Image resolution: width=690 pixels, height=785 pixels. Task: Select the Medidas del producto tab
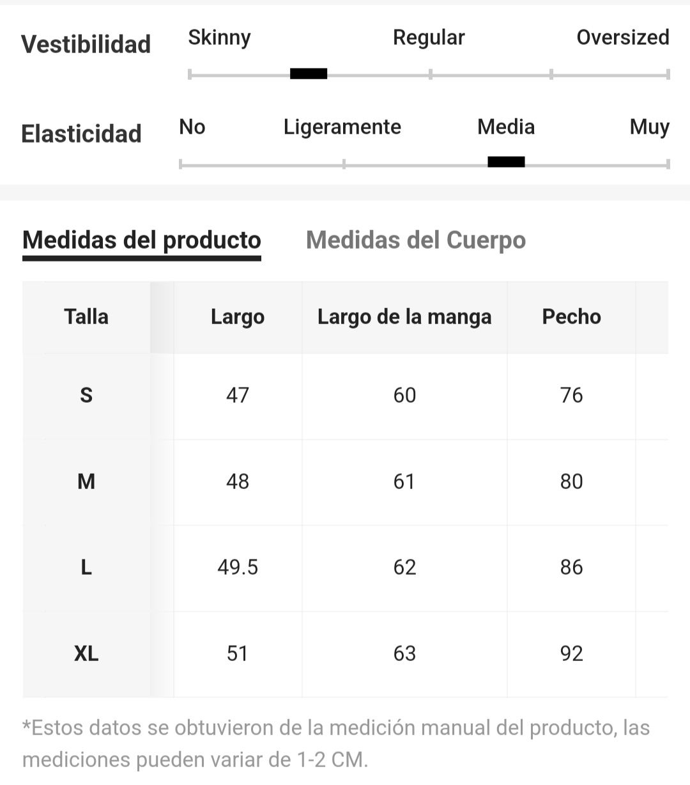point(142,240)
